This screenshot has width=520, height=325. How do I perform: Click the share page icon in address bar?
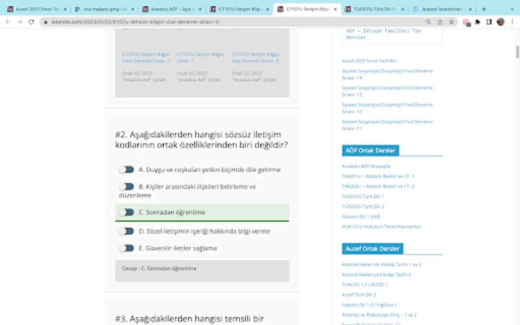coord(440,22)
